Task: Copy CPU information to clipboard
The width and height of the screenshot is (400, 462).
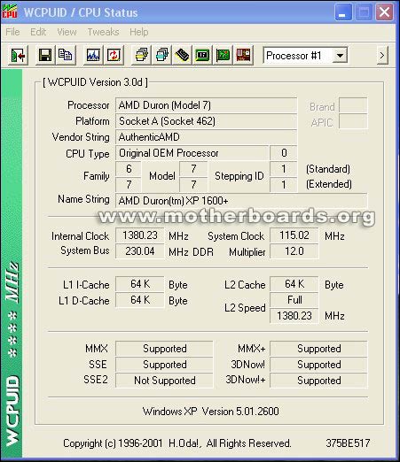Action: click(x=66, y=55)
